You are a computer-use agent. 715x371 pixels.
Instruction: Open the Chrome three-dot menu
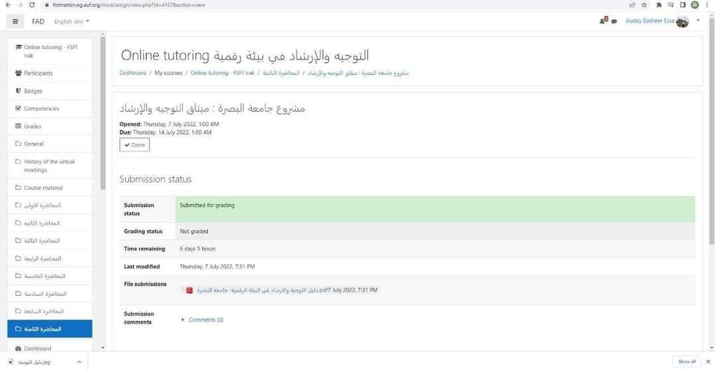(x=707, y=5)
